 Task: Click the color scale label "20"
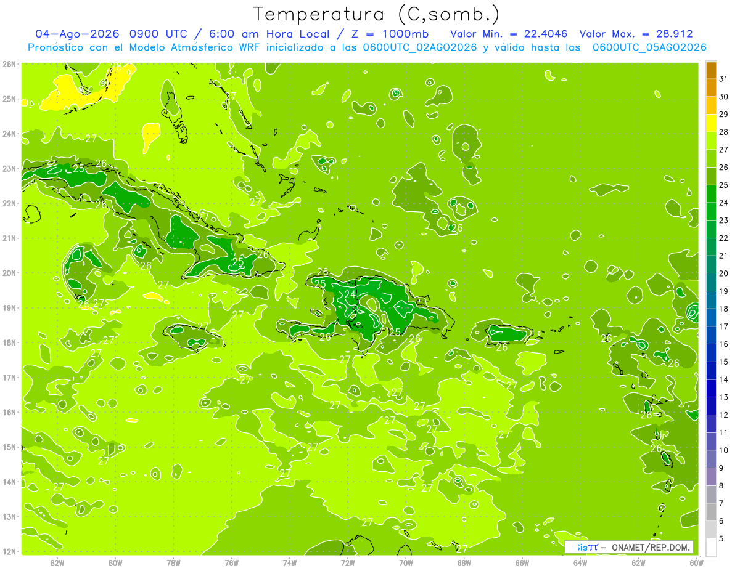(x=724, y=273)
